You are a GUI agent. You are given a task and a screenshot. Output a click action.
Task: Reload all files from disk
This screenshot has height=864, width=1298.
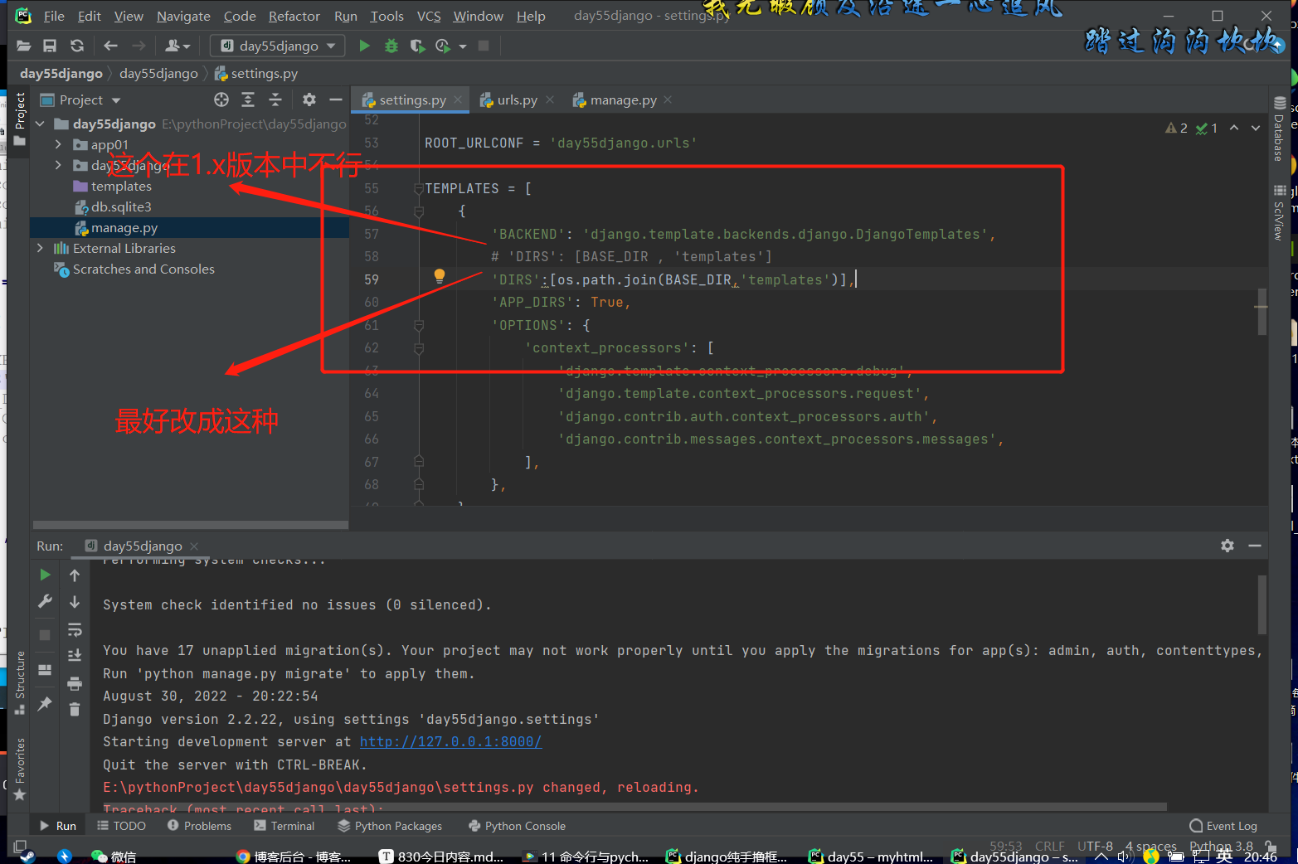(77, 46)
